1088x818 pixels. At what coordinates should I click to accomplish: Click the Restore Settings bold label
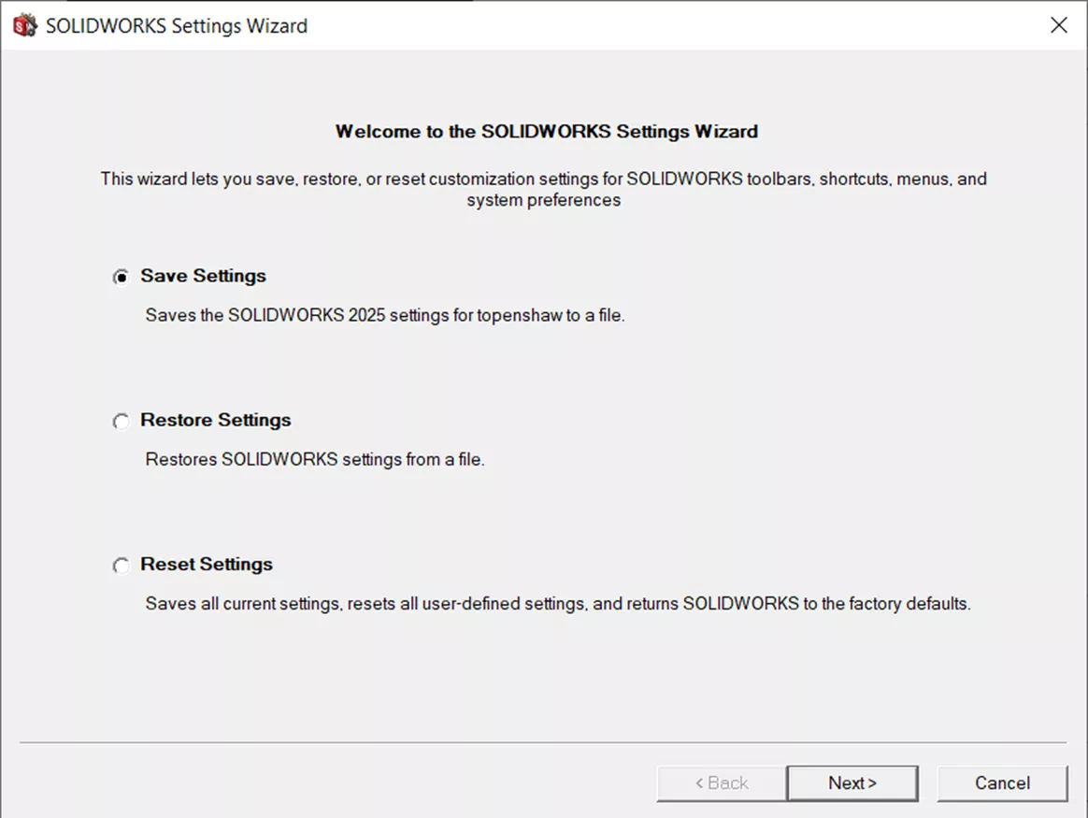(x=216, y=420)
